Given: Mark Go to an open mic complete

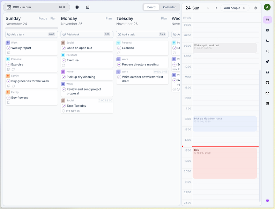Looking at the screenshot, I should click(x=64, y=48).
